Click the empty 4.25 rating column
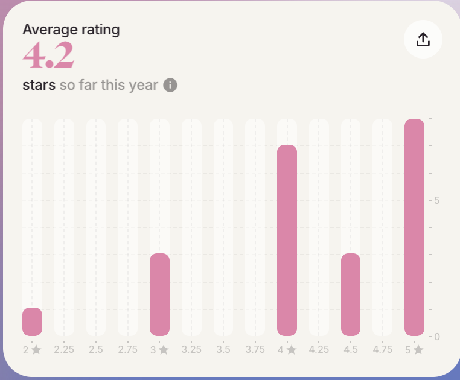Screen dimensions: 460x380 [319, 227]
